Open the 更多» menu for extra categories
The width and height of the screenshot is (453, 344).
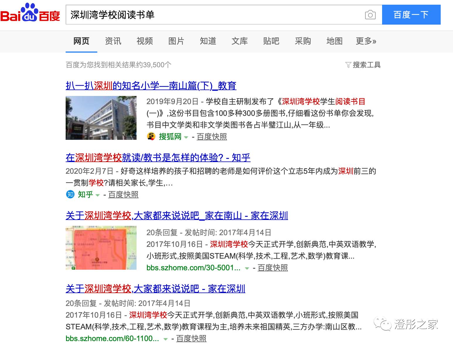366,41
